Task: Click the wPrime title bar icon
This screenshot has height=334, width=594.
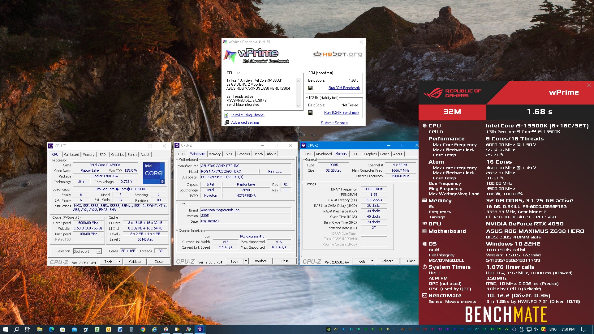Action: pos(225,42)
